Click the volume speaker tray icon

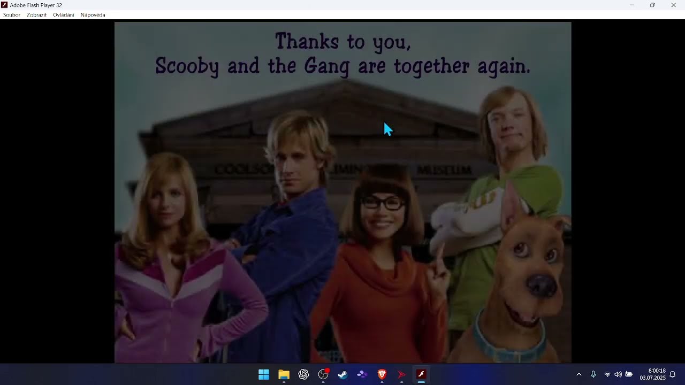pos(618,374)
